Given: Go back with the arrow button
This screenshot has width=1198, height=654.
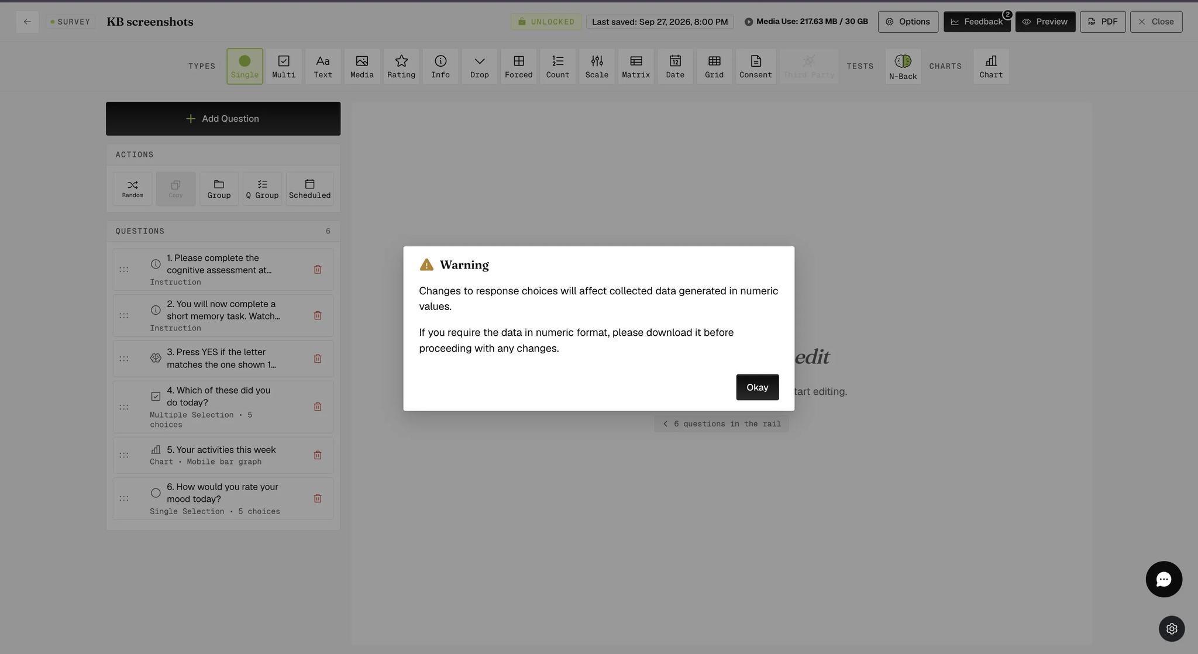Looking at the screenshot, I should click(x=27, y=22).
